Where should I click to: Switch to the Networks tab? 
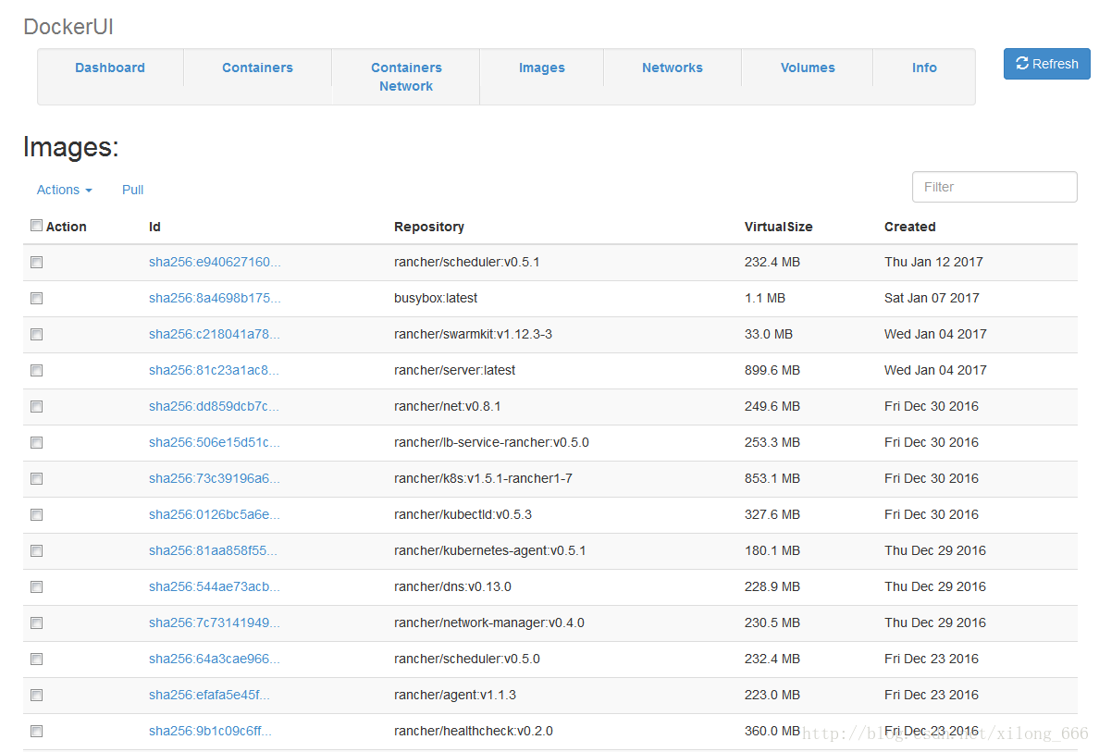[673, 68]
